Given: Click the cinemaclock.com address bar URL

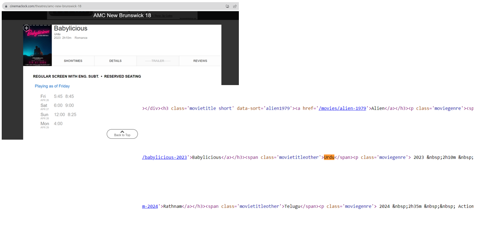Looking at the screenshot, I should pyautogui.click(x=45, y=6).
